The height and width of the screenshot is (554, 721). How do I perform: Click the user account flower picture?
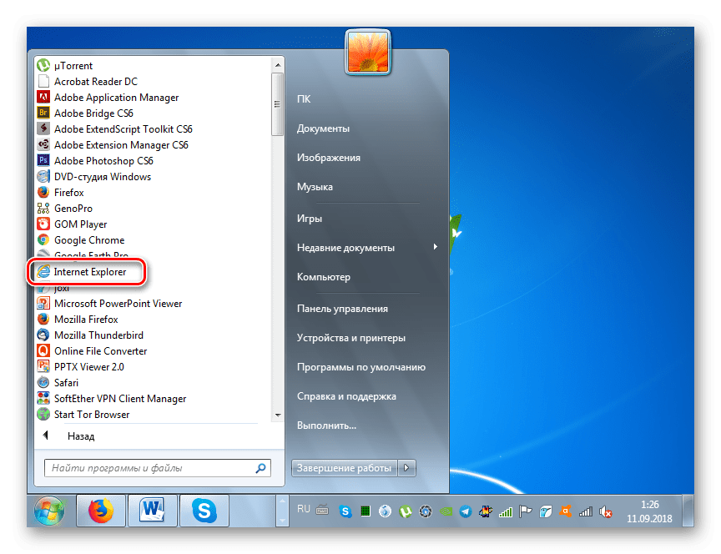click(368, 52)
